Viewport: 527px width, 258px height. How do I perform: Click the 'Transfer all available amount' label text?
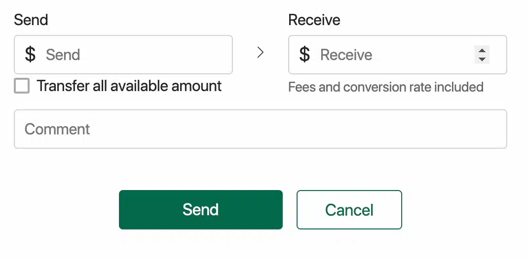[129, 86]
